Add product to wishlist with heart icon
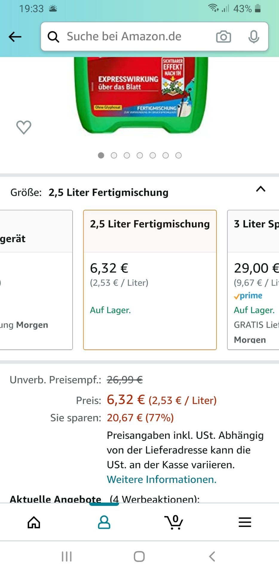The image size is (279, 573). click(24, 127)
